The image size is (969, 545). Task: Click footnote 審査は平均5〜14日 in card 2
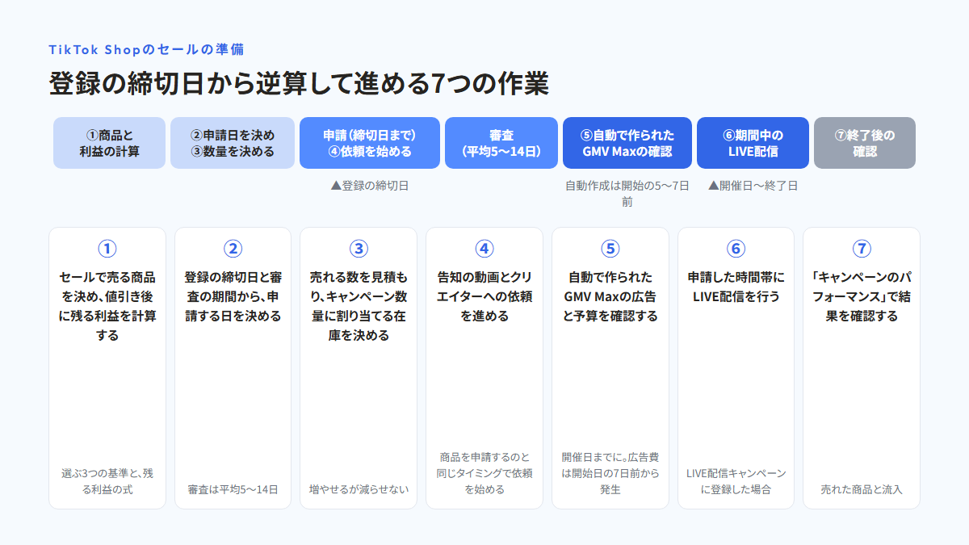pyautogui.click(x=233, y=489)
